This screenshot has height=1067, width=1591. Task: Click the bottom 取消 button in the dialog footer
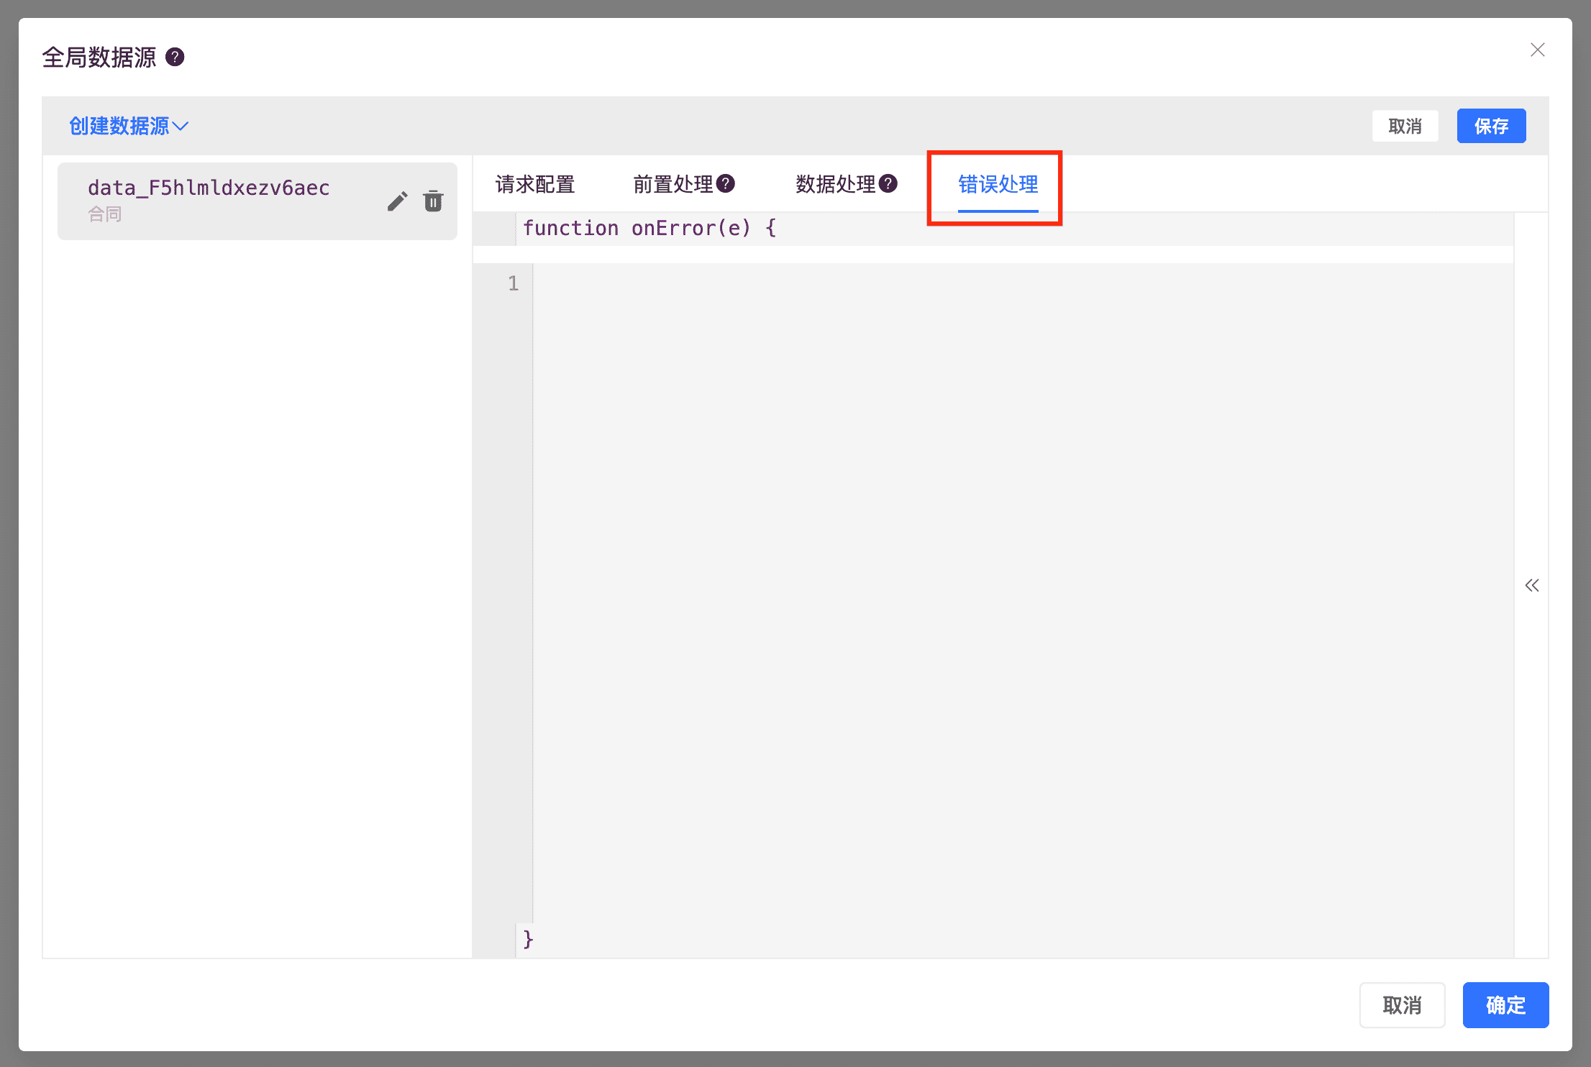tap(1402, 1004)
